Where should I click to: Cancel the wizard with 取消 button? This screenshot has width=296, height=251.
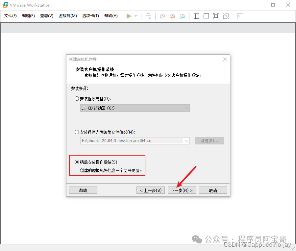pos(213,190)
